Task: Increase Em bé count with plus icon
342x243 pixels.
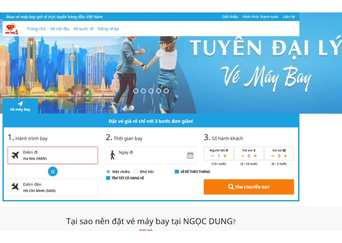Action: (x=285, y=156)
